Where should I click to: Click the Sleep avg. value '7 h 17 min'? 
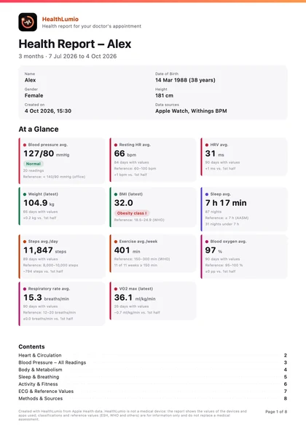point(226,203)
